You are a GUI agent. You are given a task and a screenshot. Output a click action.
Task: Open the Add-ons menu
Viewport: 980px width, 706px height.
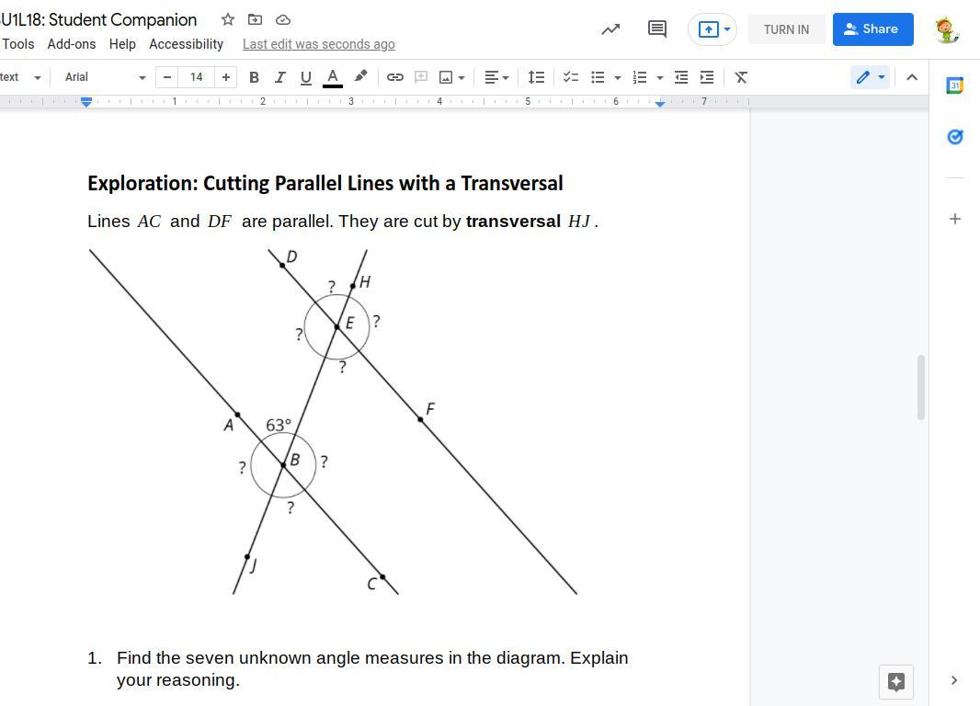[x=71, y=44]
